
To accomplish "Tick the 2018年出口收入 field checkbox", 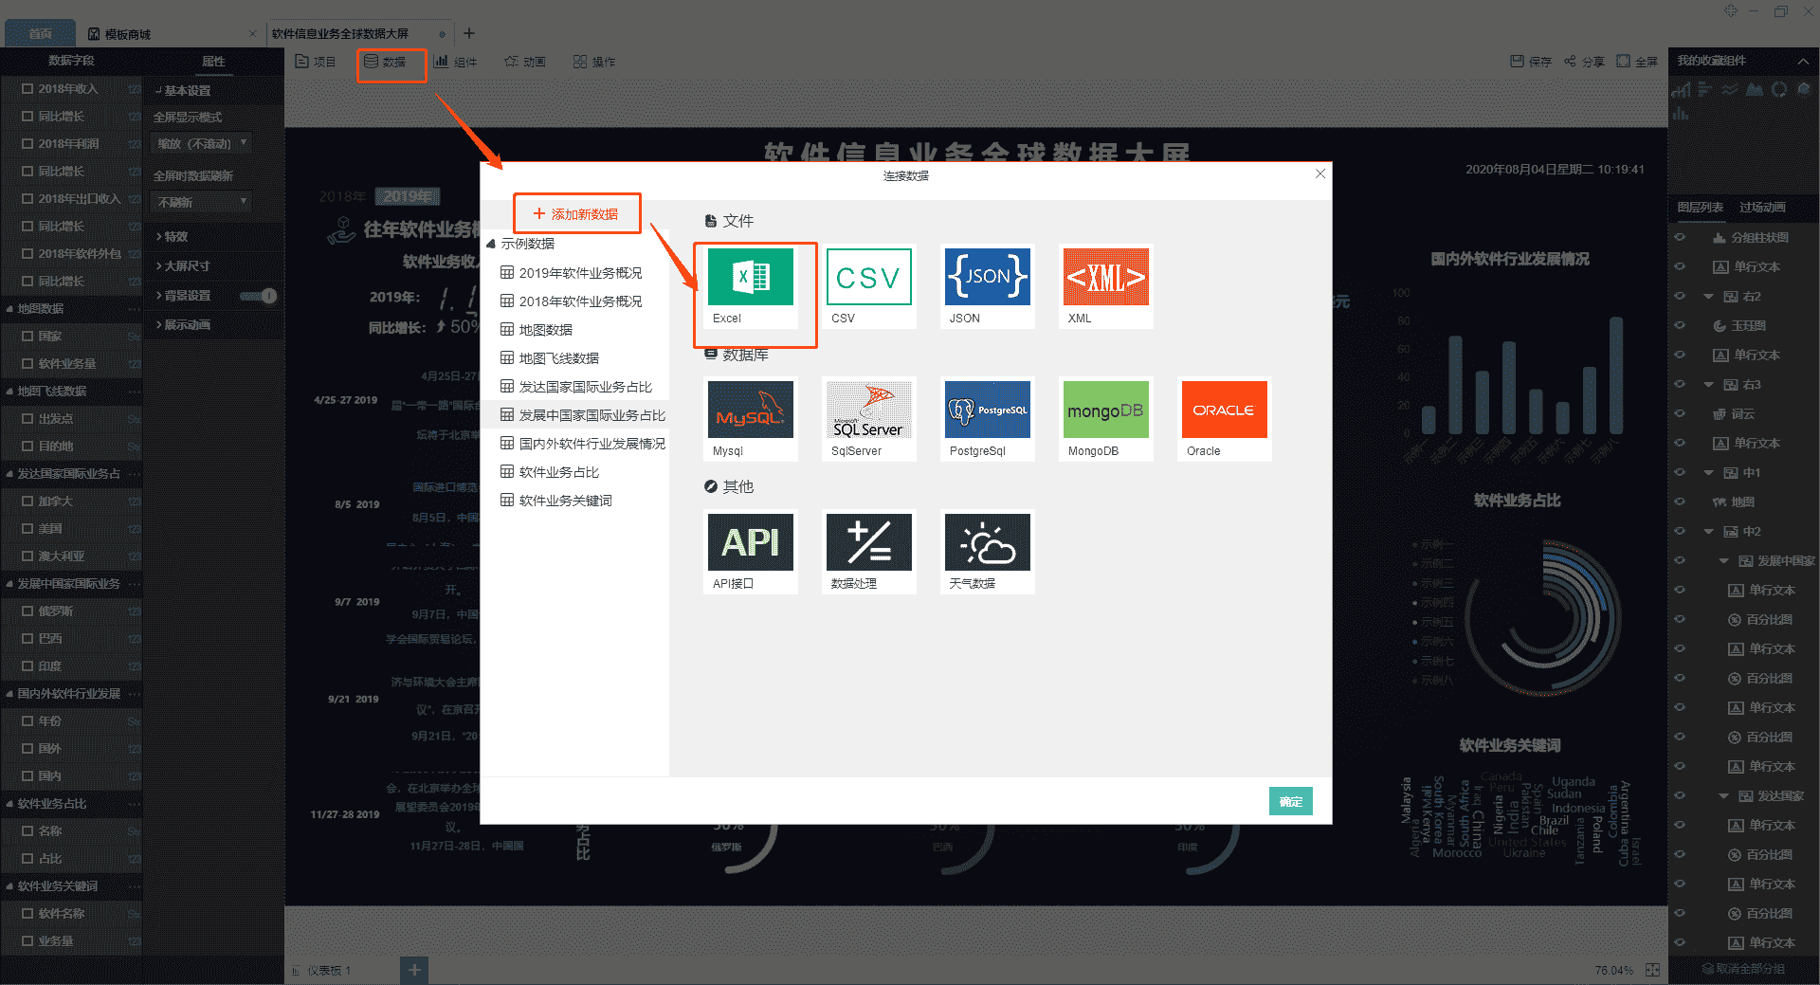I will click(27, 199).
